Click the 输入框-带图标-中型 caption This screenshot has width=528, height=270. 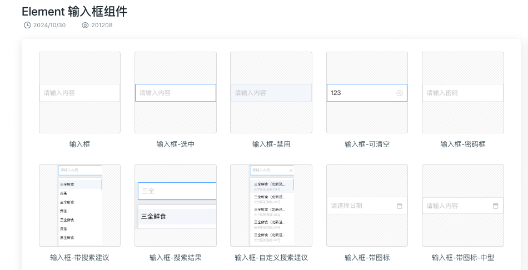463,258
